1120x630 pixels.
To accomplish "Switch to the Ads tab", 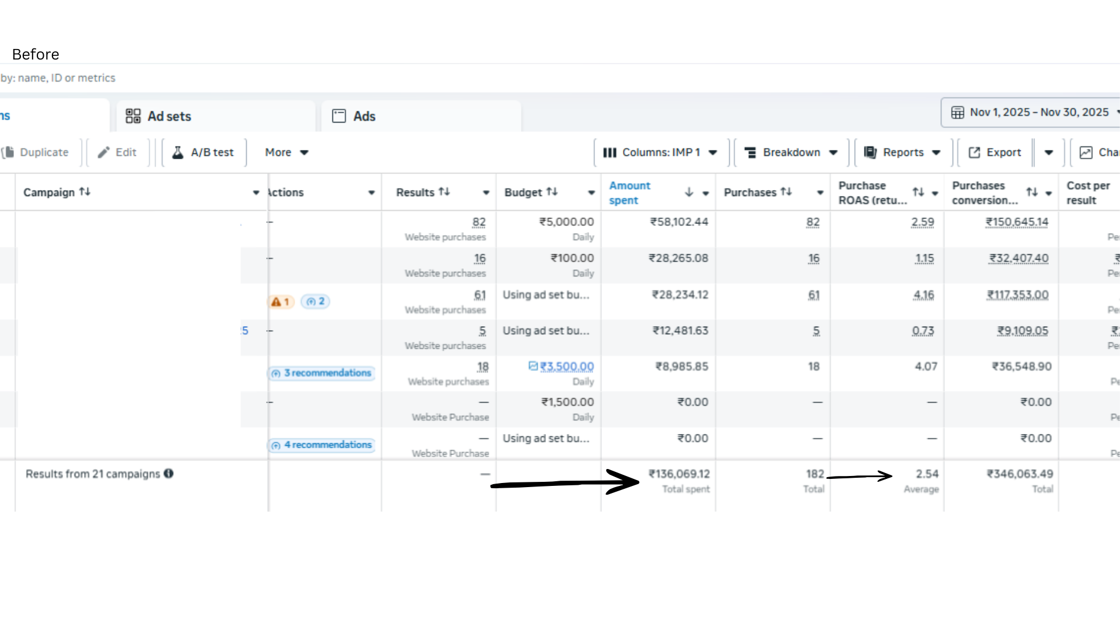I will tap(364, 116).
